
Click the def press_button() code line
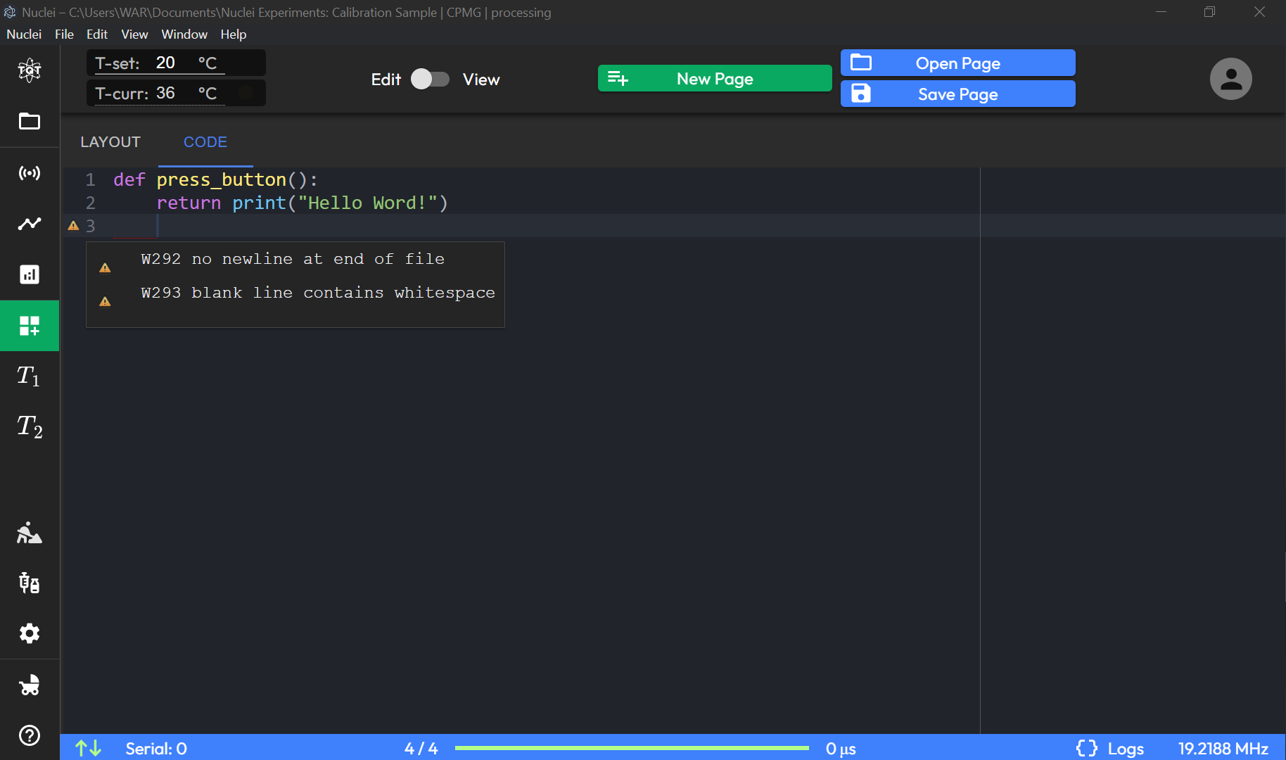click(215, 180)
